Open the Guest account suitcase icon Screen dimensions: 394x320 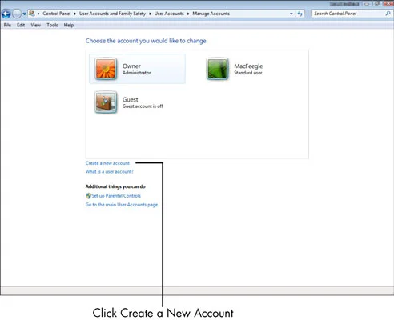pos(106,102)
